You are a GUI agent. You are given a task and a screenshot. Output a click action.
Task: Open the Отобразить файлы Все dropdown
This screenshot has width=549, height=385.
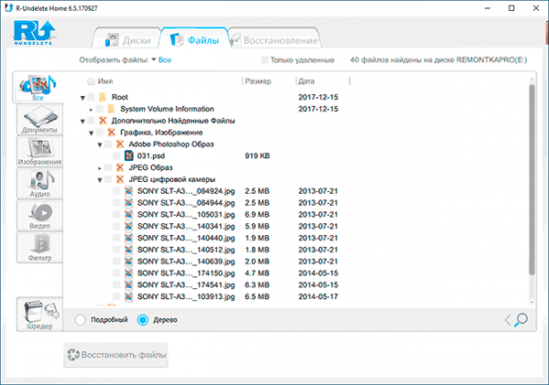pos(161,59)
